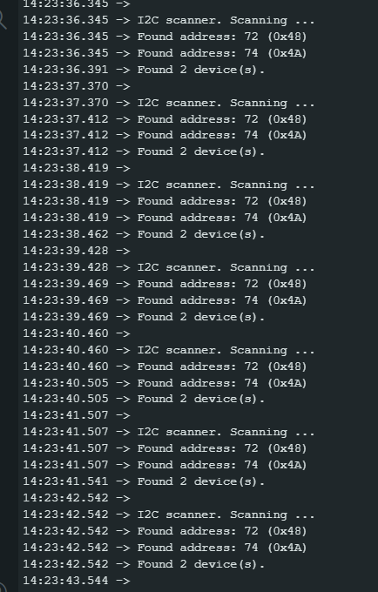Click the empty 14:23:40.460 output line
Screen dimensions: 378x592
[x=77, y=333]
